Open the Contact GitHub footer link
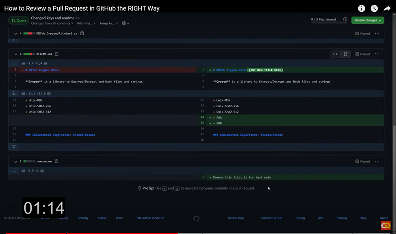The width and height of the screenshot is (396, 234). point(271,218)
